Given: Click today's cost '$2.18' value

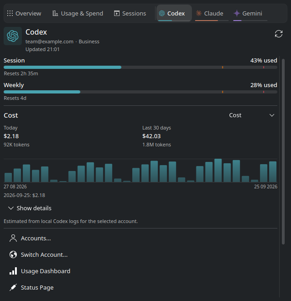Looking at the screenshot, I should [x=11, y=136].
